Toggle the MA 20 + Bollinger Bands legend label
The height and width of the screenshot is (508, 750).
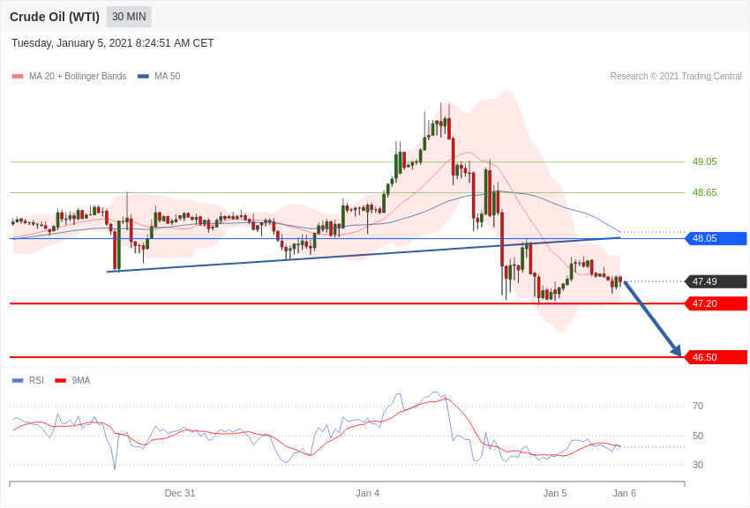[x=78, y=77]
